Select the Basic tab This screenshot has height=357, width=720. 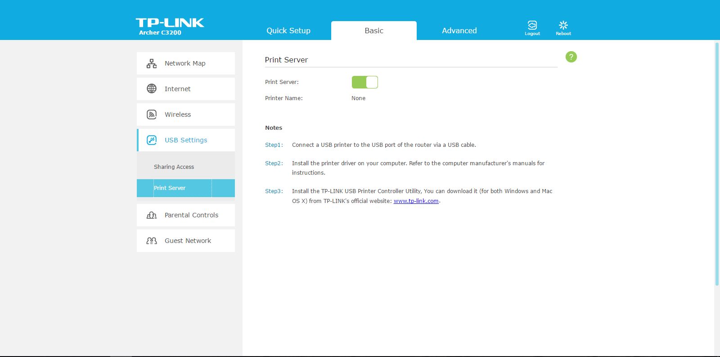374,31
